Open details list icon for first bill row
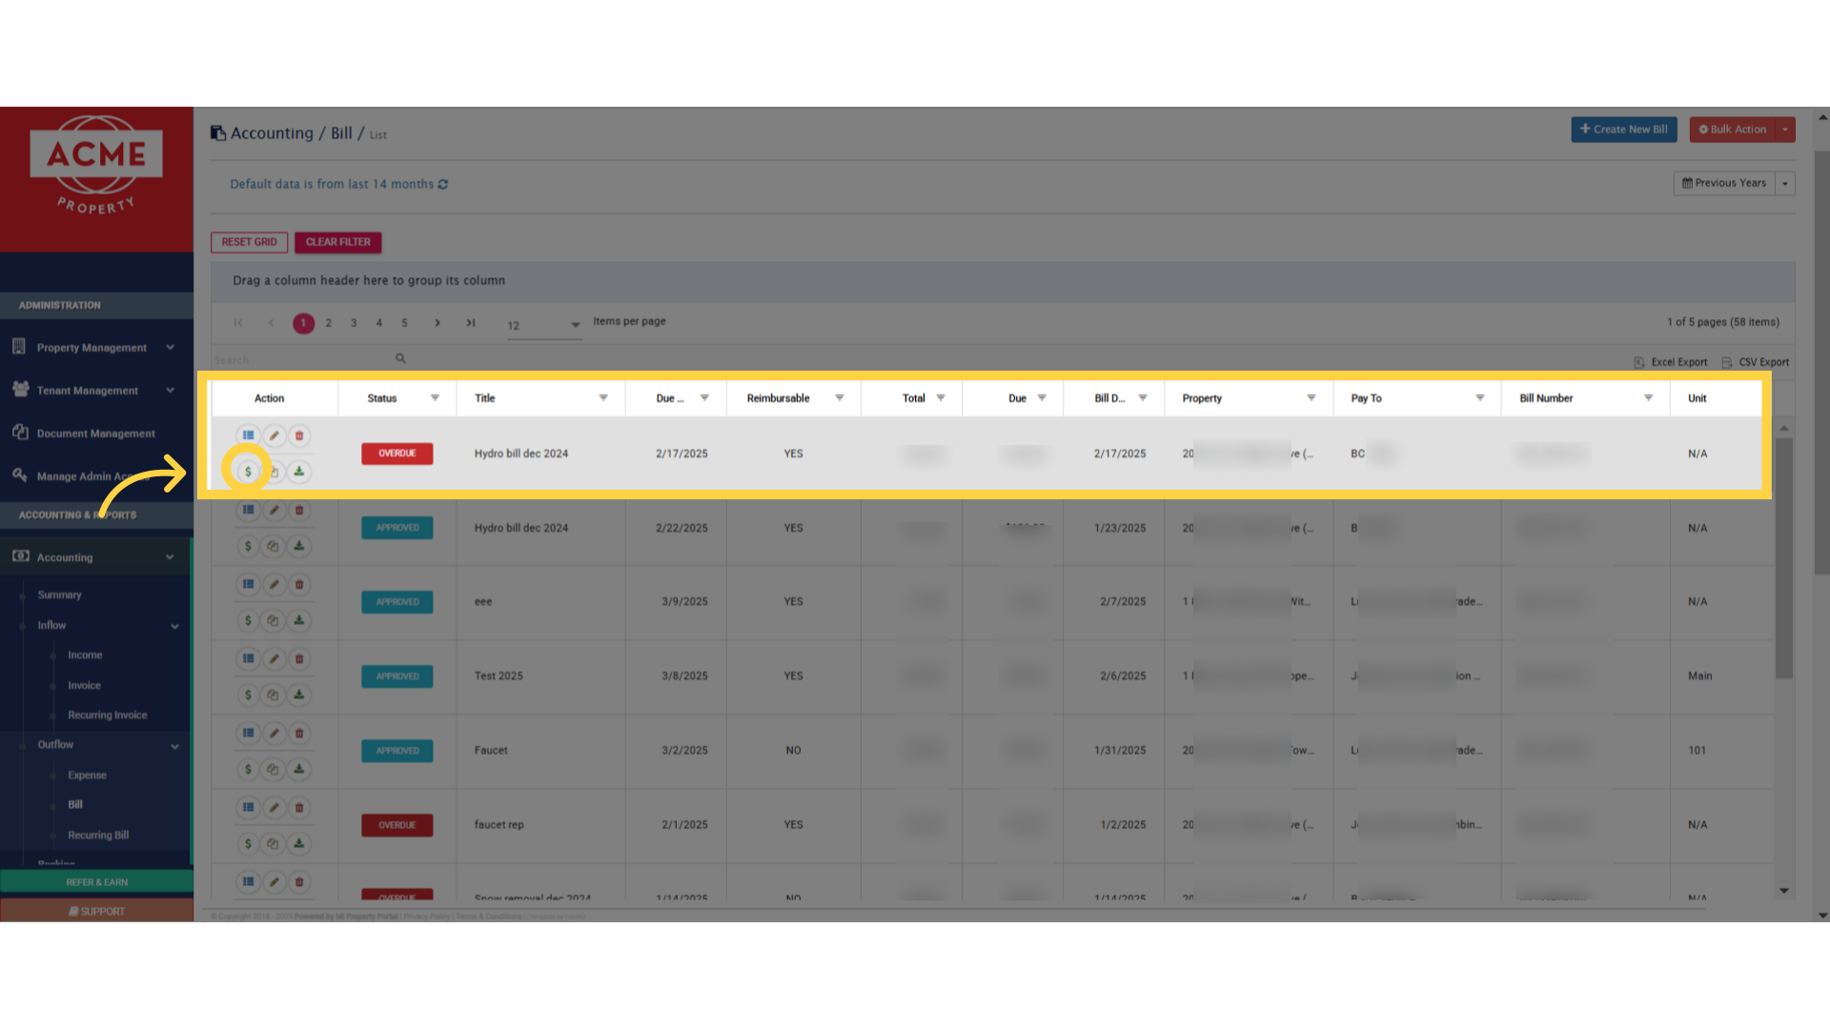This screenshot has height=1029, width=1830. click(248, 435)
